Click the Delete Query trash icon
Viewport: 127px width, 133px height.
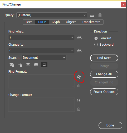[100, 15]
